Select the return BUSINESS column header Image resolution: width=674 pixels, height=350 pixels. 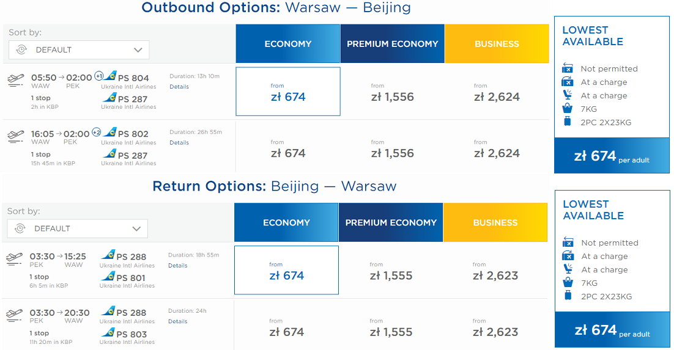(495, 222)
